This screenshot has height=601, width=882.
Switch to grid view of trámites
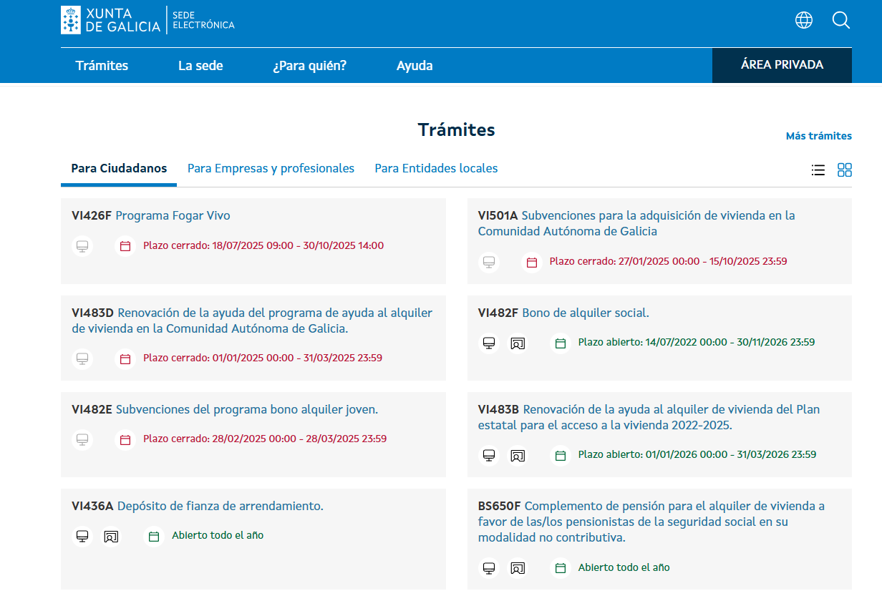click(x=845, y=170)
